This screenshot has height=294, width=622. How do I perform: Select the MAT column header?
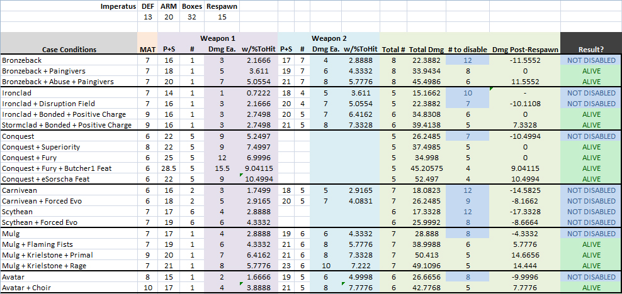pos(147,50)
